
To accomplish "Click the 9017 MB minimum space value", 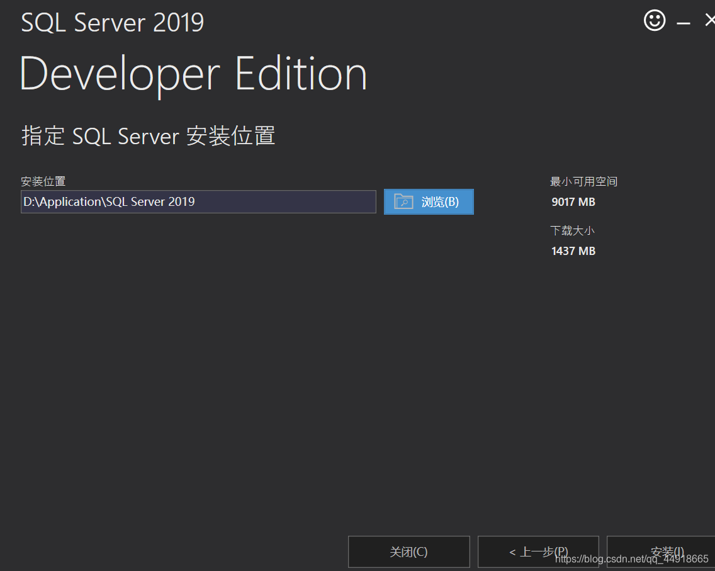I will tap(573, 202).
